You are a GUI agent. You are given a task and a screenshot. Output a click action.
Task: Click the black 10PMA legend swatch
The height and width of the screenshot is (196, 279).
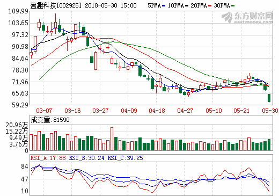[187, 6]
